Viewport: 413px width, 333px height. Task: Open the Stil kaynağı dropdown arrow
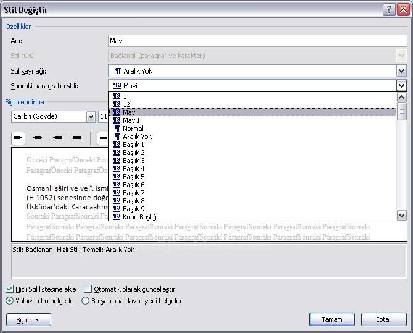click(x=401, y=71)
